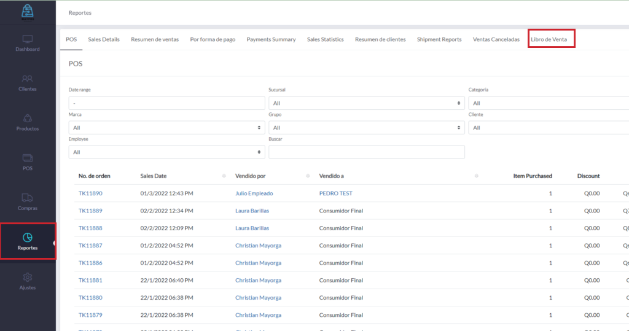Open the Marca dropdown filter
Viewport: 629px width, 331px height.
166,128
